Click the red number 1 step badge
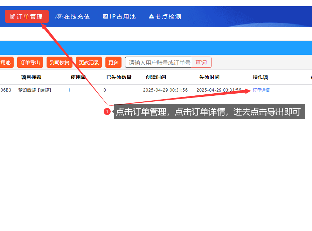Viewport: 312px width, 231px height. [x=107, y=111]
